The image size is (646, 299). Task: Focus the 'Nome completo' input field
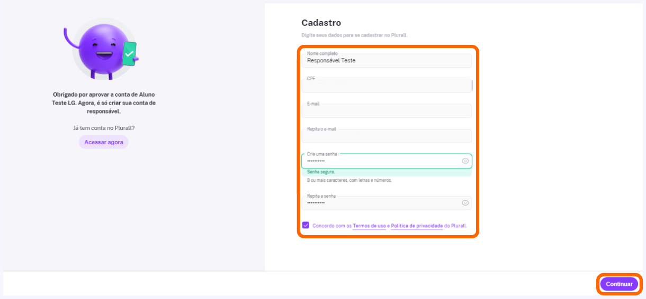pos(387,61)
